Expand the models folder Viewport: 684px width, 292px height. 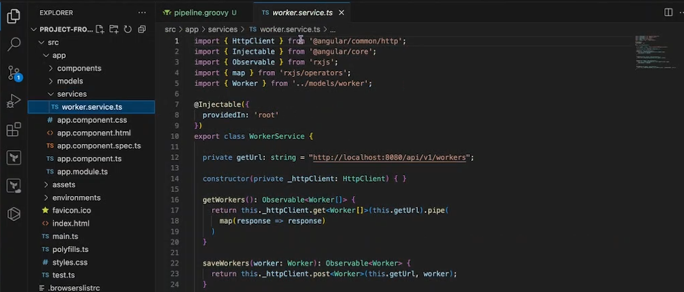point(70,81)
